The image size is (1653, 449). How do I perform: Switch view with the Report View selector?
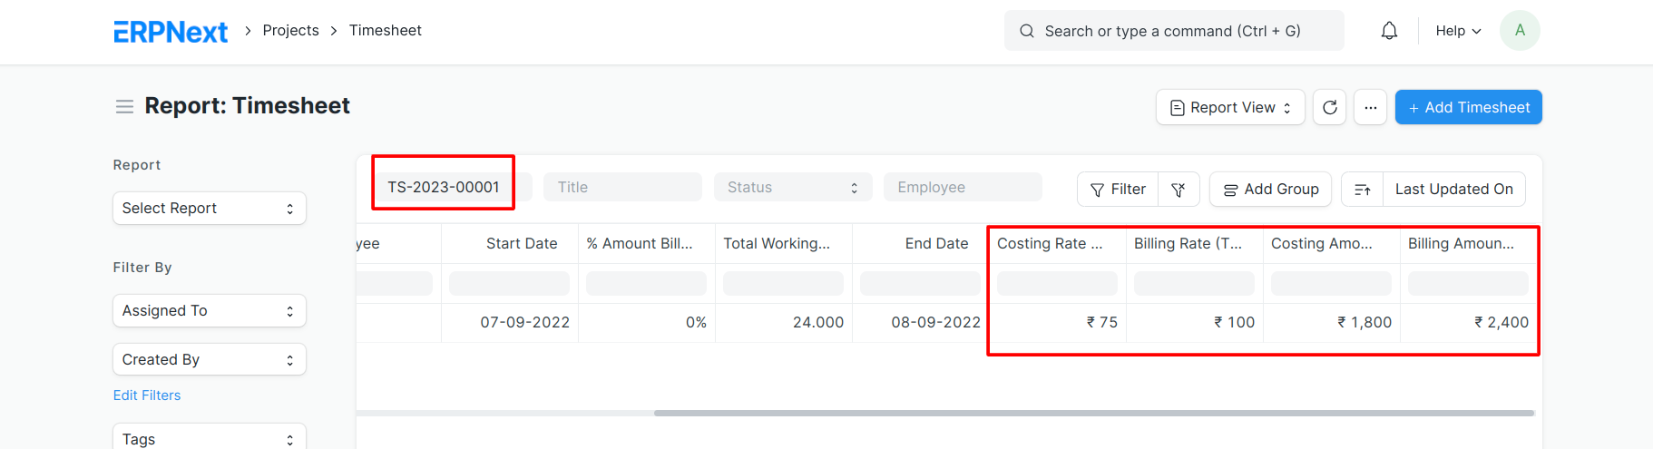[x=1230, y=107]
